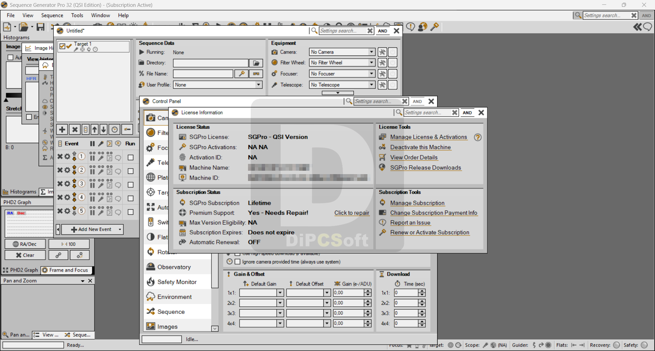This screenshot has height=351, width=655.
Task: Toggle AND filter in Untitled sequence window
Action: click(382, 31)
